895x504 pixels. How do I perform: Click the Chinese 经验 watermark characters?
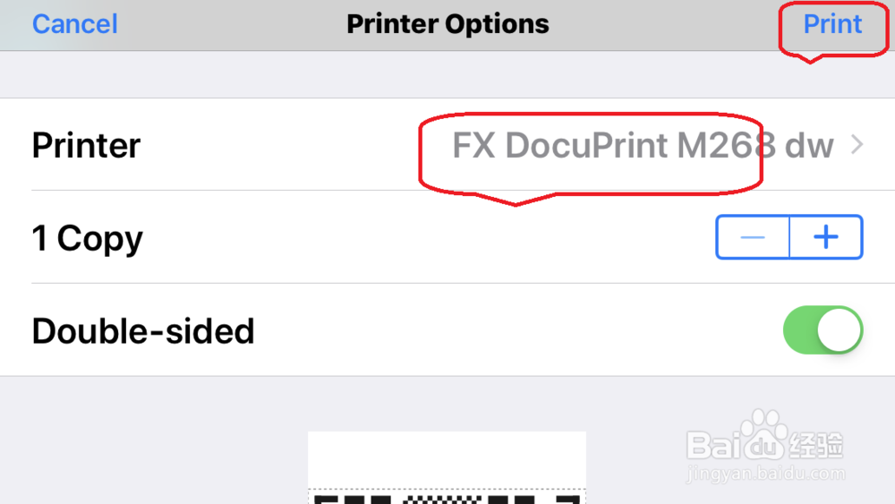816,445
